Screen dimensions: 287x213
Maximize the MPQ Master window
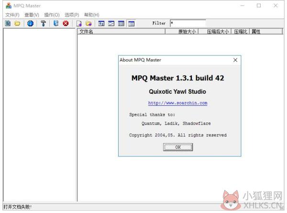[x=259, y=6]
